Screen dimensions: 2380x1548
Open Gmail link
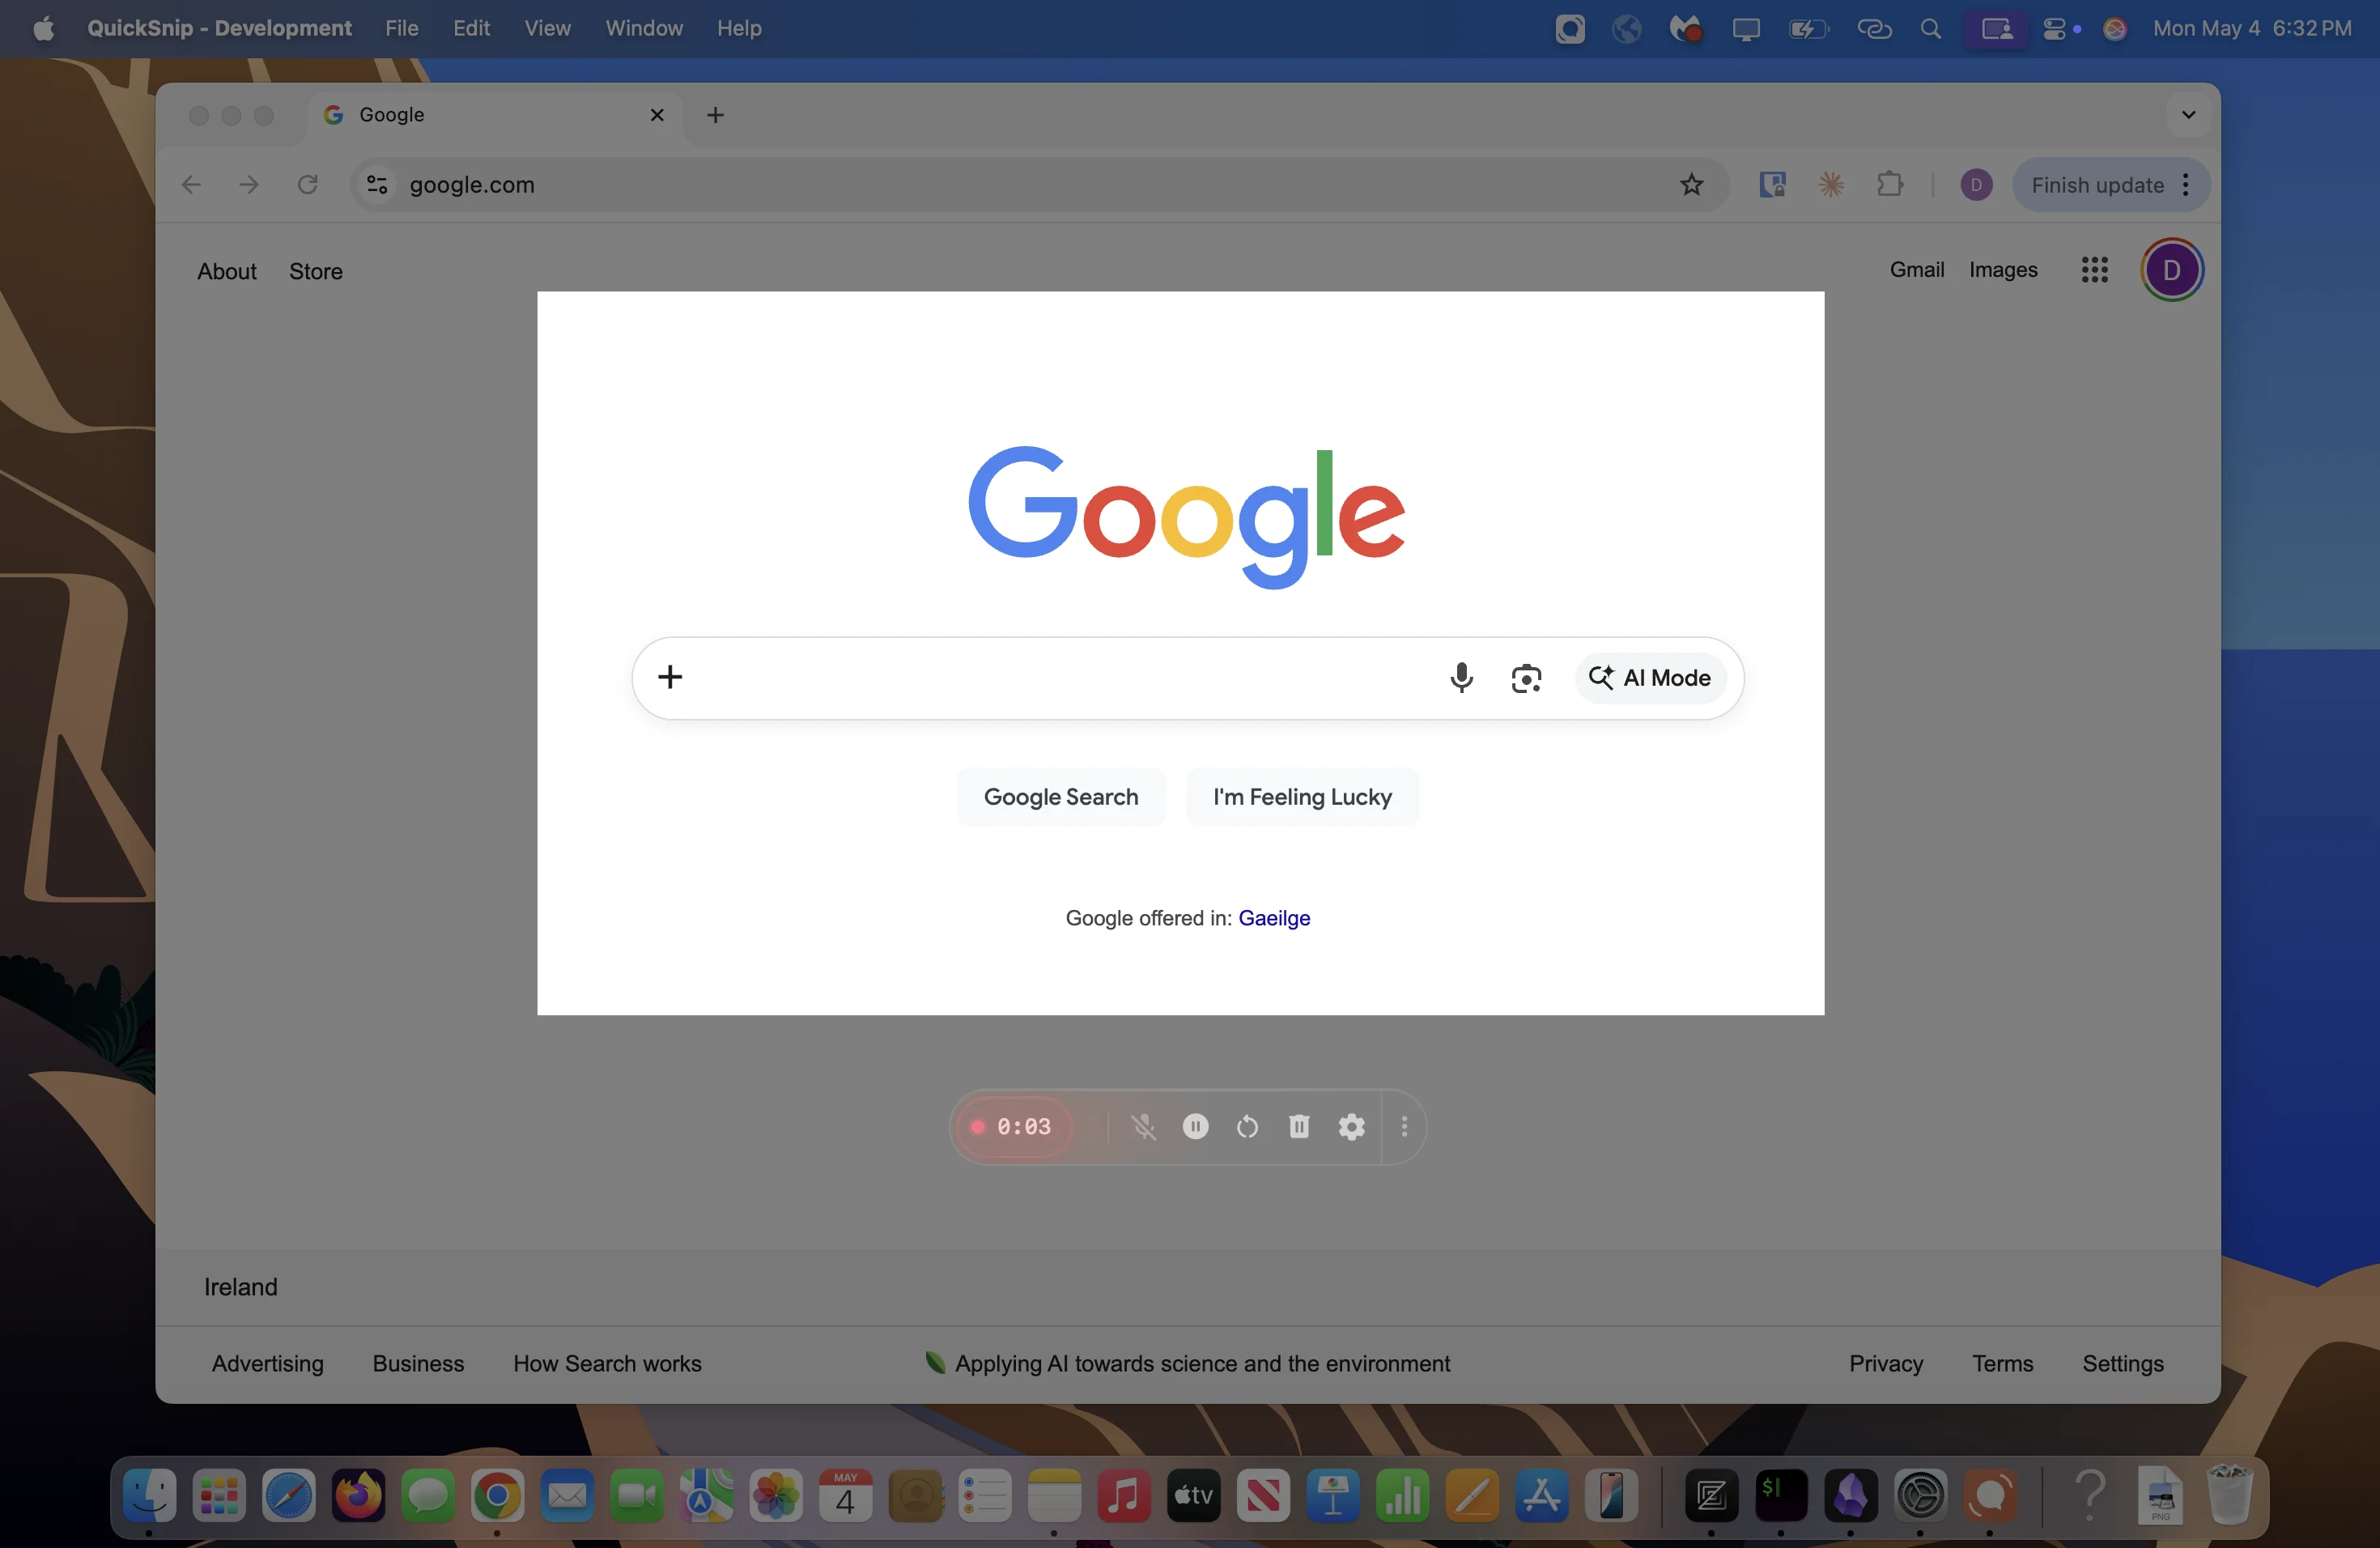[1916, 270]
